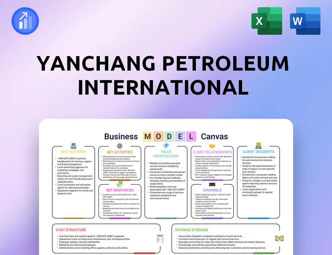Click the gear icon above Key Activities
332x255 pixels.
[x=120, y=146]
